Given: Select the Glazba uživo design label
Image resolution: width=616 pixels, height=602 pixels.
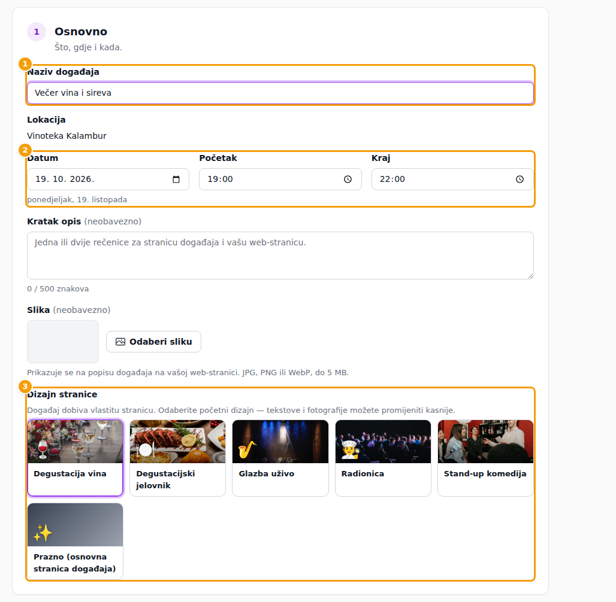Looking at the screenshot, I should coord(267,474).
